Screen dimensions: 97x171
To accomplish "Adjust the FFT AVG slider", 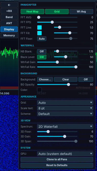I will click(57, 17).
